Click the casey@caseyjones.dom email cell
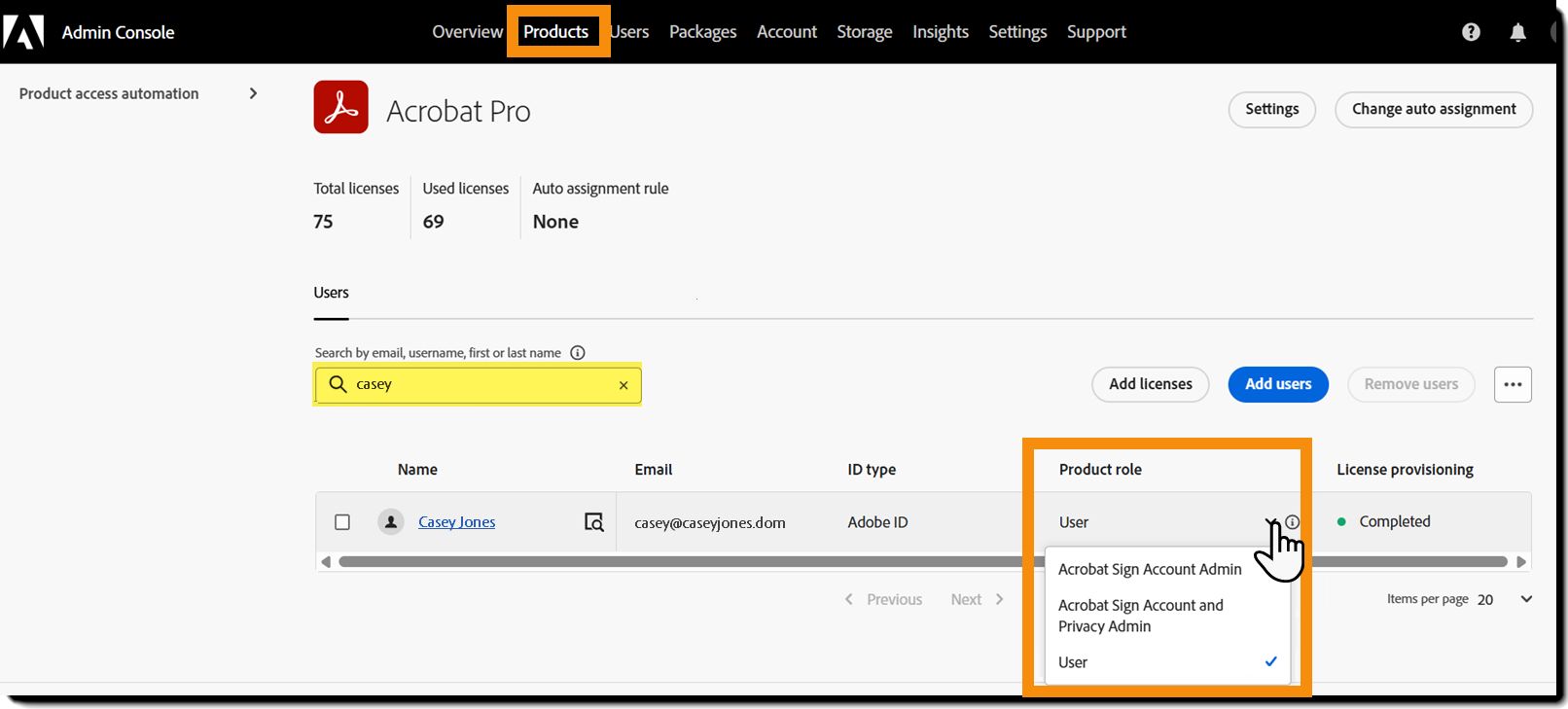Viewport: 1568px width, 709px height. point(710,522)
